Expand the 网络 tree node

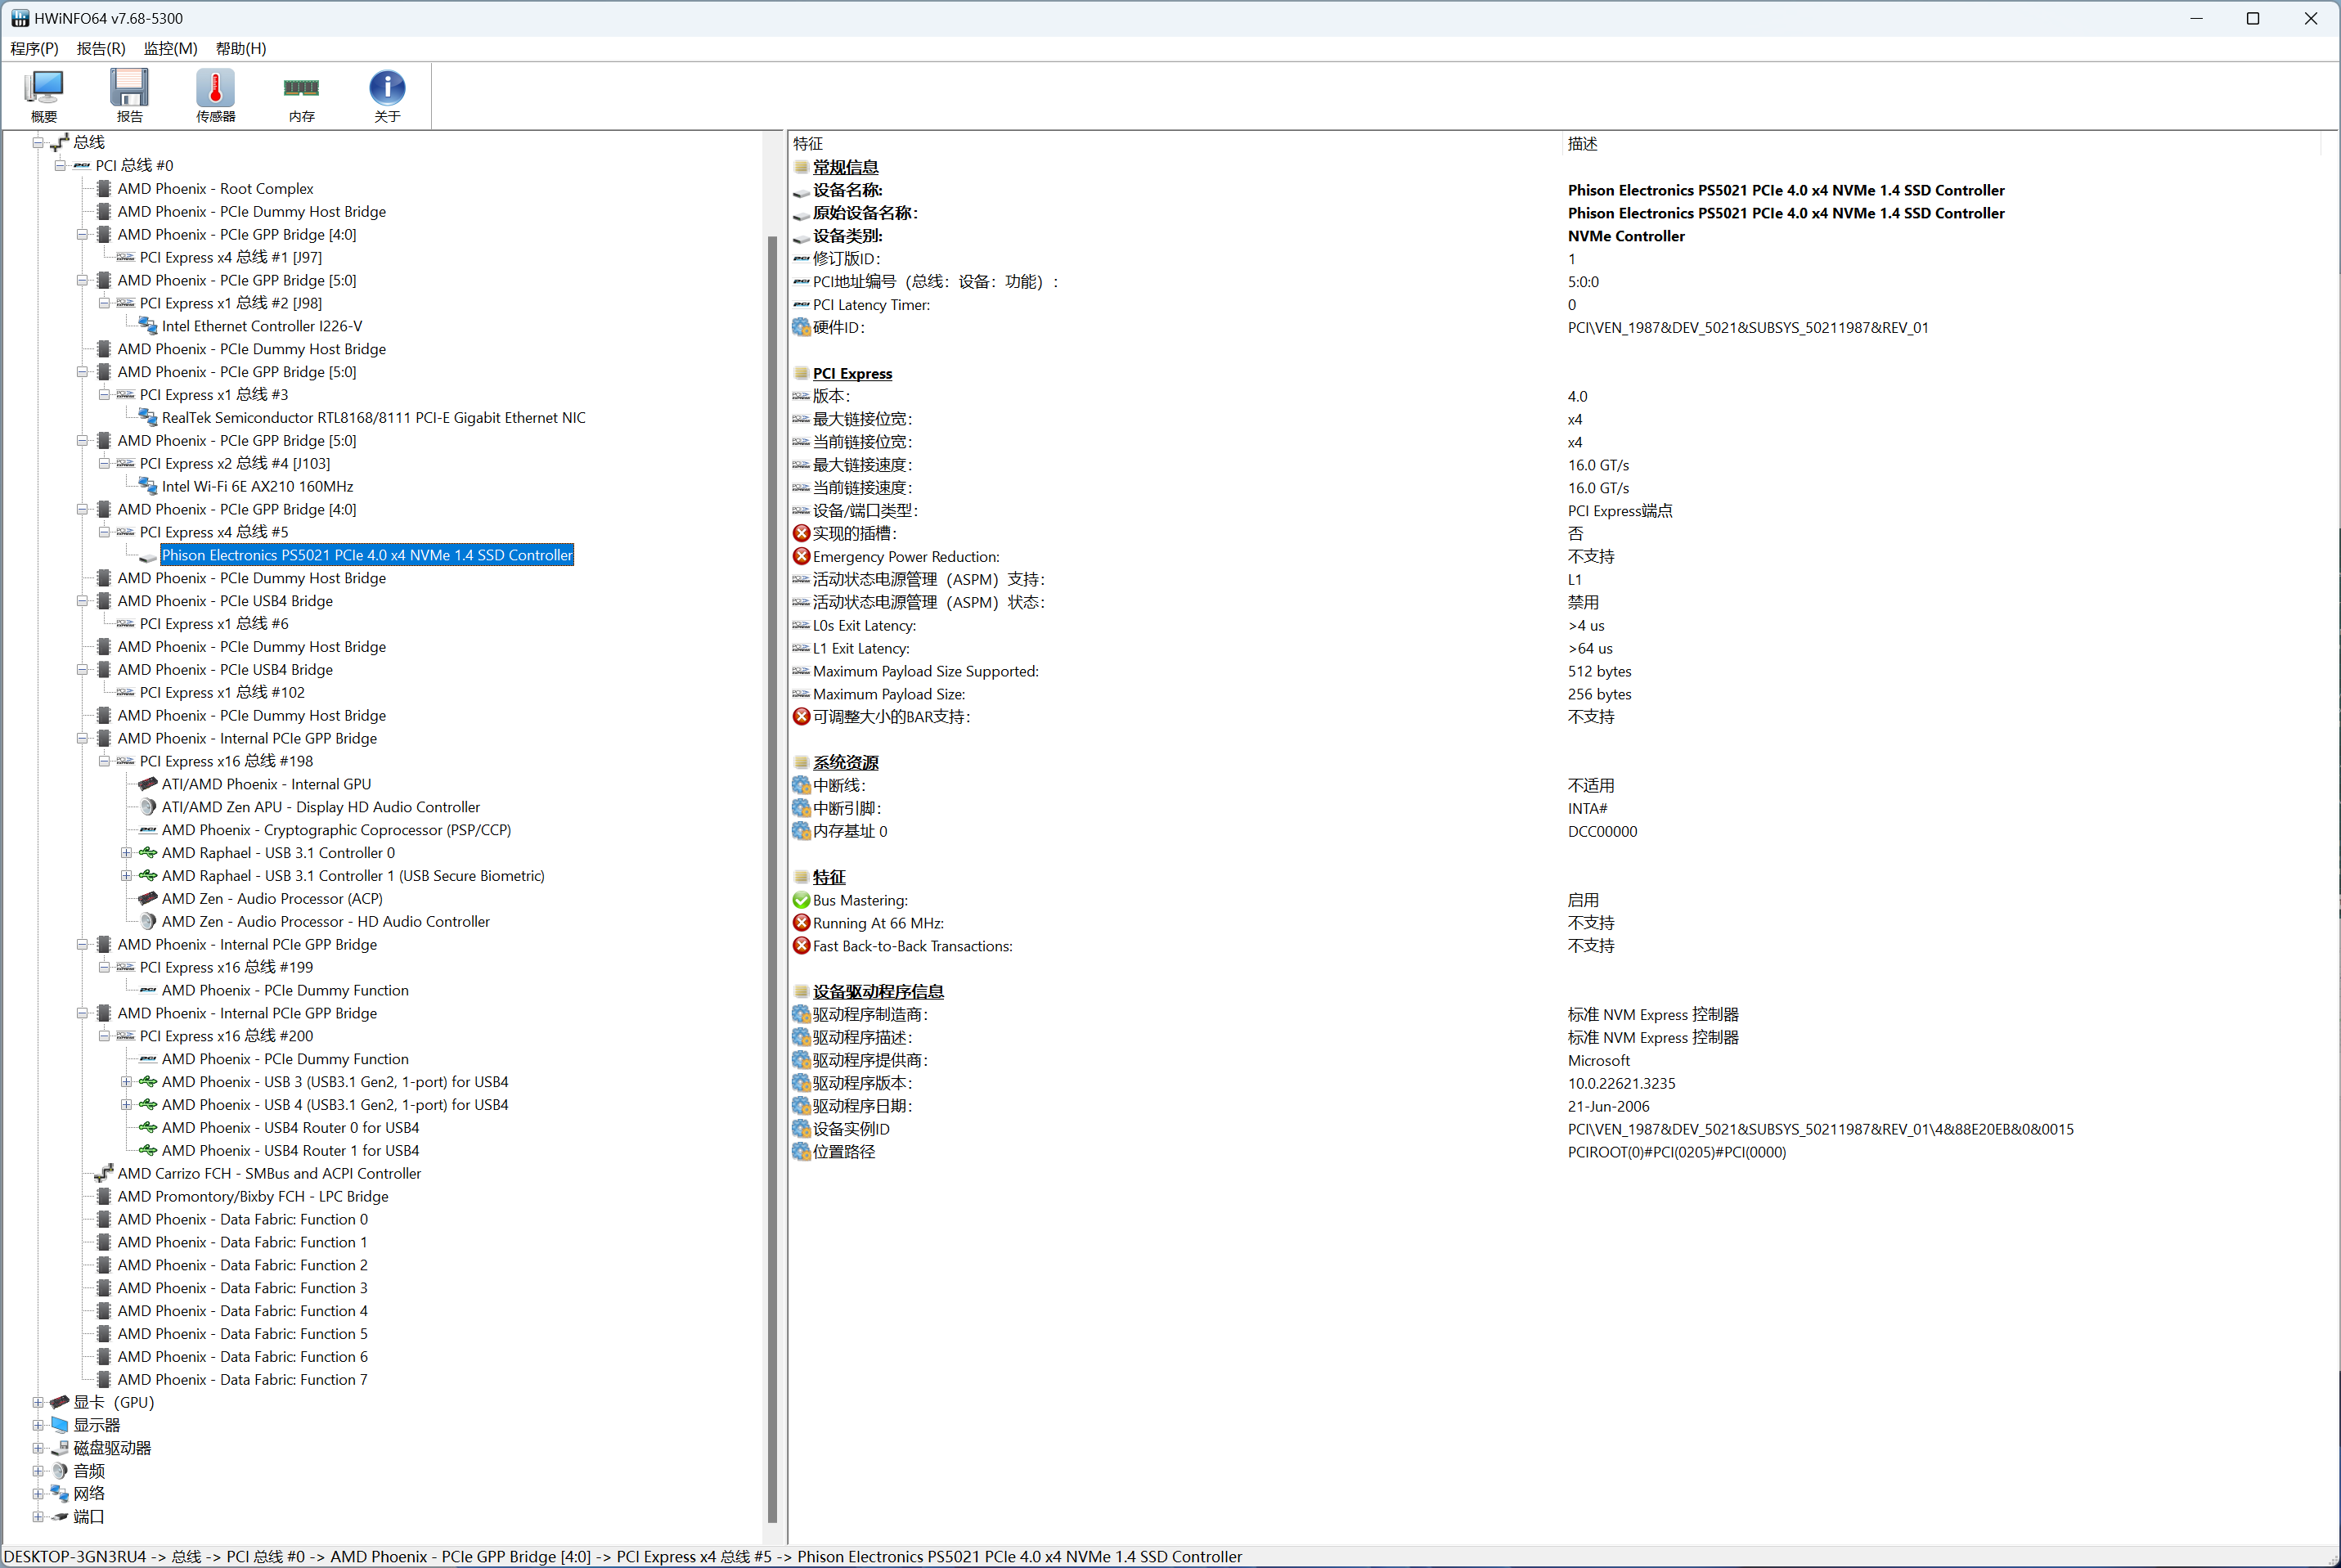(x=38, y=1494)
